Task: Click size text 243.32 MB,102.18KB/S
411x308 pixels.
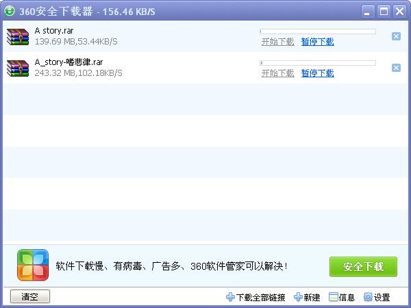Action: tap(78, 73)
